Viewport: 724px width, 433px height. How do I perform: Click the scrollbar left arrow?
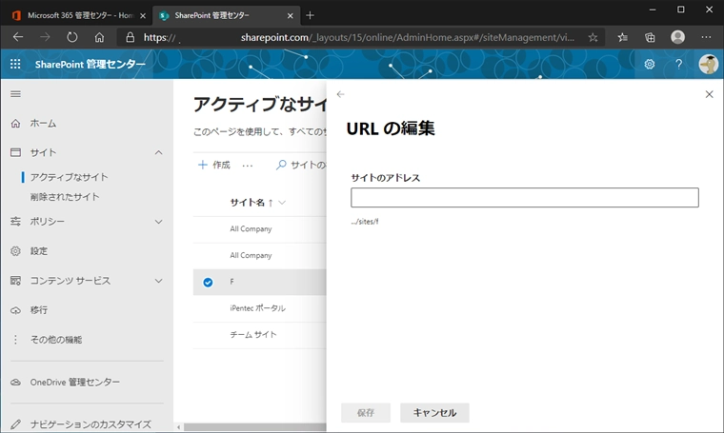click(179, 427)
